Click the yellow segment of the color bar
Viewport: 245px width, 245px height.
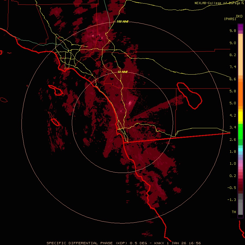click(x=240, y=117)
